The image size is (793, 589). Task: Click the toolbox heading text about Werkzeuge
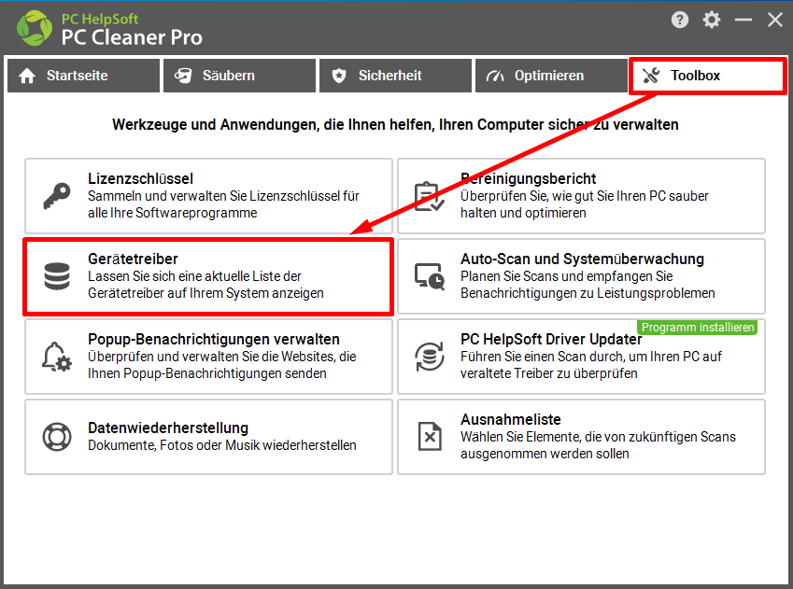tap(395, 124)
